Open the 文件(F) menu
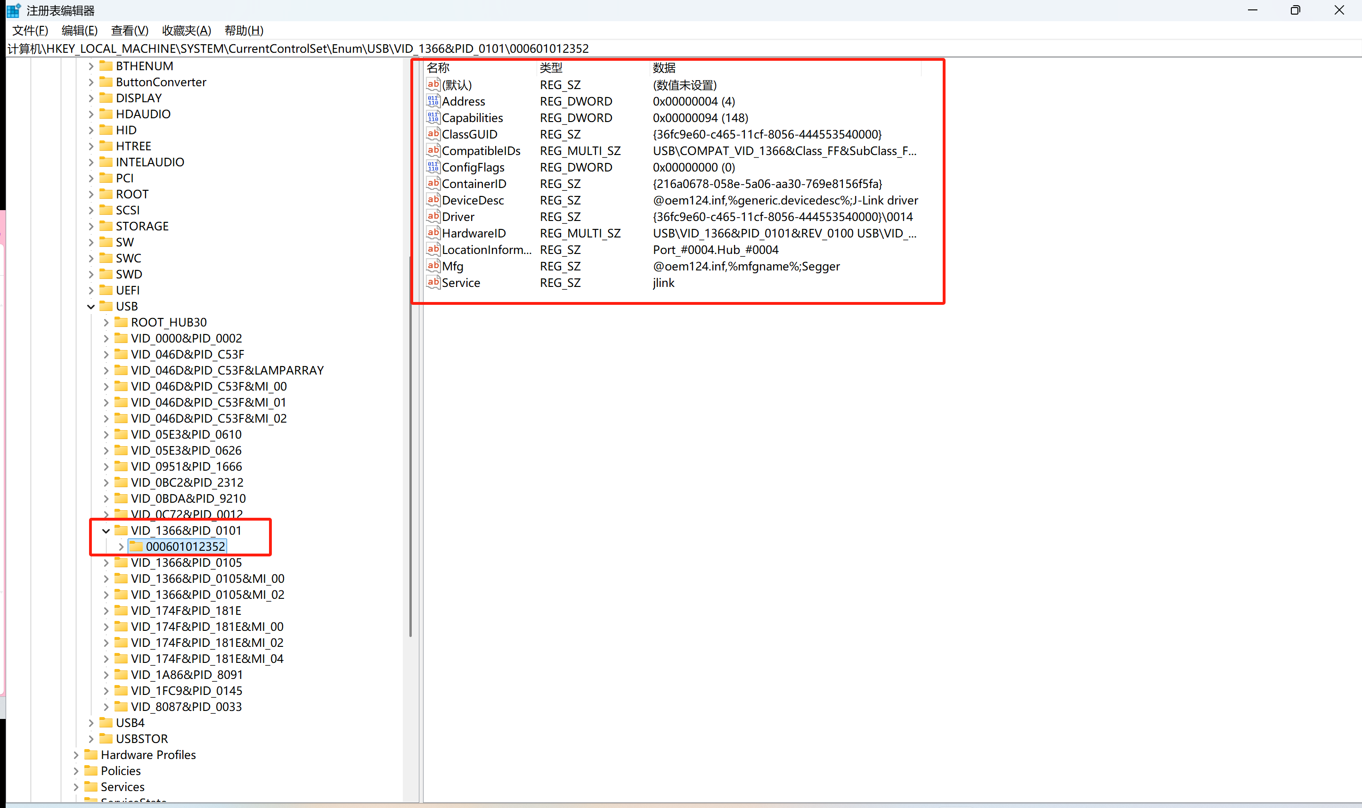Viewport: 1362px width, 808px height. pyautogui.click(x=30, y=31)
